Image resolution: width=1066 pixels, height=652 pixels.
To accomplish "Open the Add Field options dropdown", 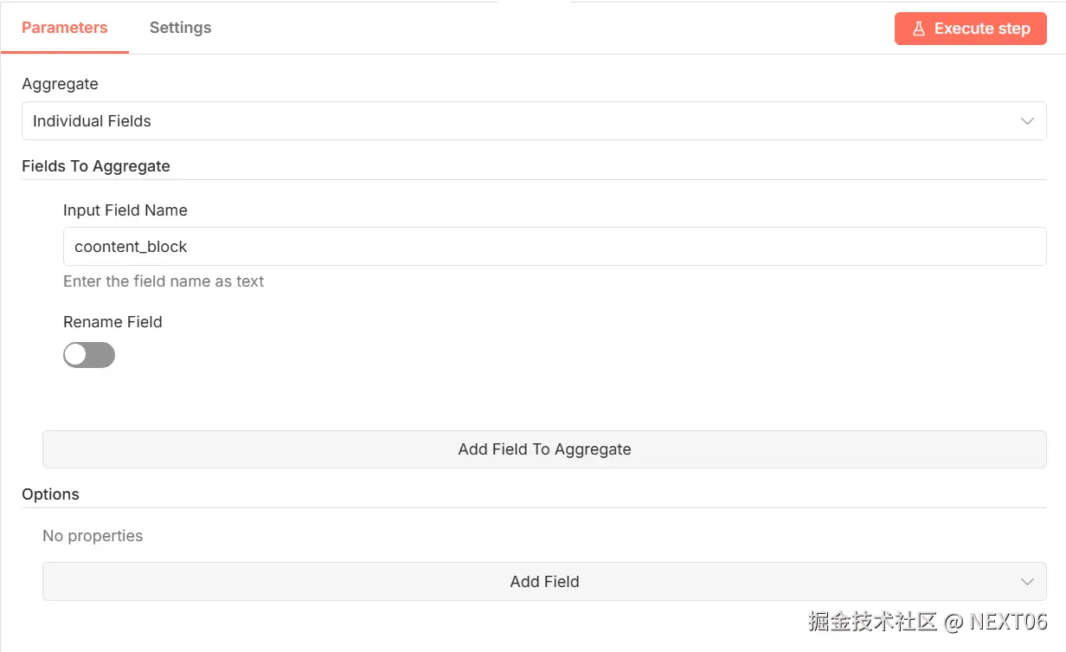I will 544,582.
